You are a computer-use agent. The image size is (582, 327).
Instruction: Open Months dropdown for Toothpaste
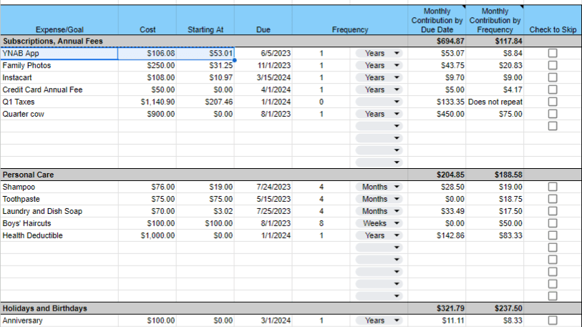click(x=379, y=199)
